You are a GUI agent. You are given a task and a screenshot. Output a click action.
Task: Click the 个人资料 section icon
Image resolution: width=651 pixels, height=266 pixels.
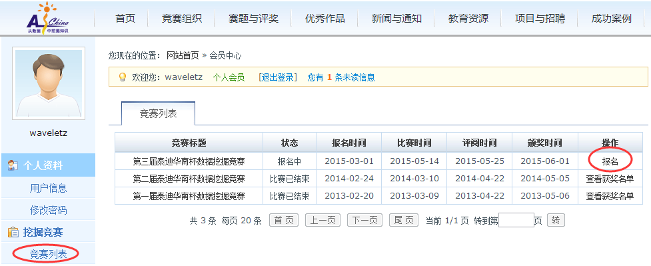tap(13, 165)
